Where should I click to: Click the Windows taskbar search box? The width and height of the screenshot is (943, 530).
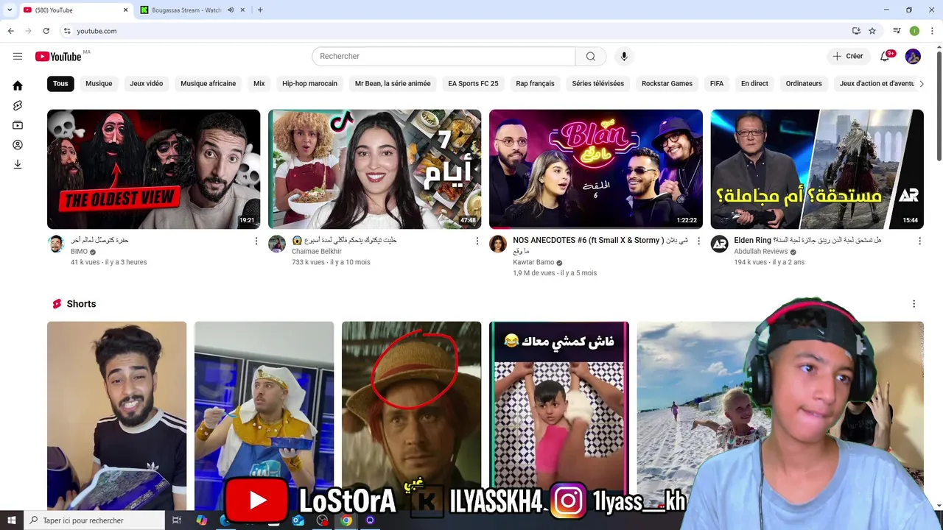point(94,520)
